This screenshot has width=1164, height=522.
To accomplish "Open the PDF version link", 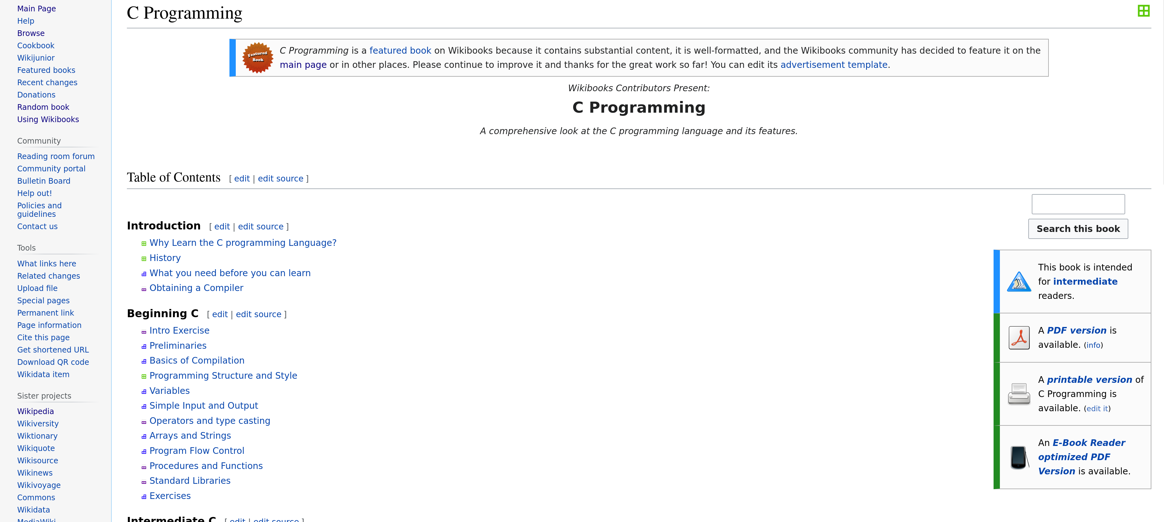I will (x=1076, y=330).
